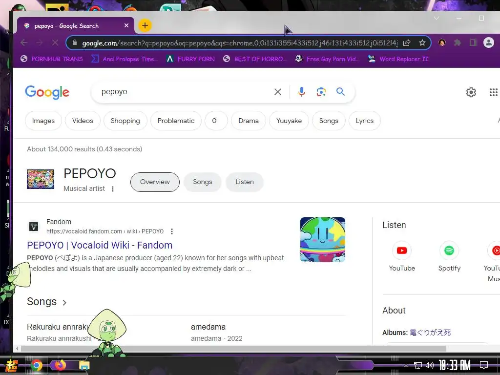Open the Chrome profile avatar icon
Screen dimensions: 500x375
[488, 42]
